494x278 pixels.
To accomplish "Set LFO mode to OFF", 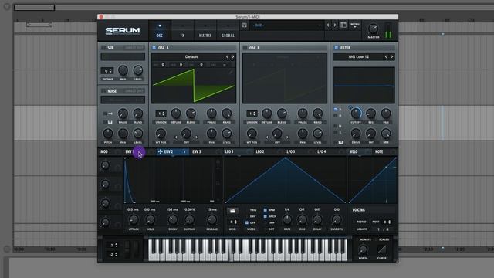I will [247, 222].
